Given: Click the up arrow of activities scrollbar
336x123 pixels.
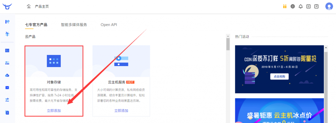Looking at the screenshot, I should click(x=326, y=48).
